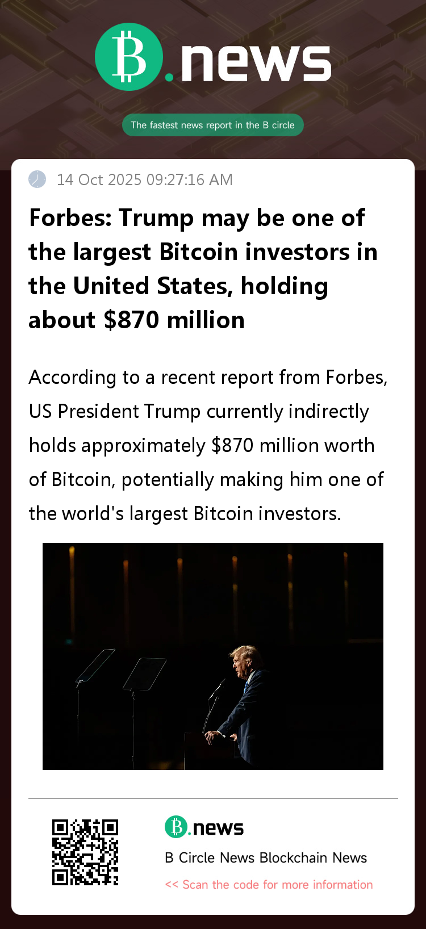Click the footer ".news" wordmark
The height and width of the screenshot is (929, 426).
(x=218, y=828)
